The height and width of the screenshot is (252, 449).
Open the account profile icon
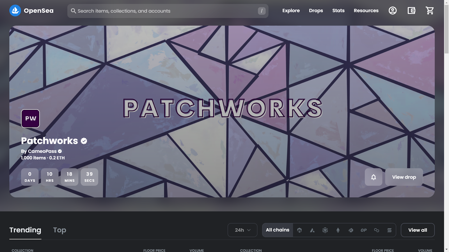[393, 11]
